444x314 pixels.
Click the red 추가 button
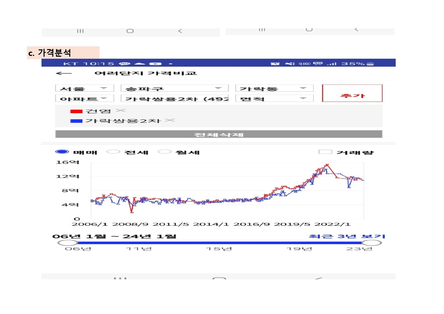tap(352, 93)
